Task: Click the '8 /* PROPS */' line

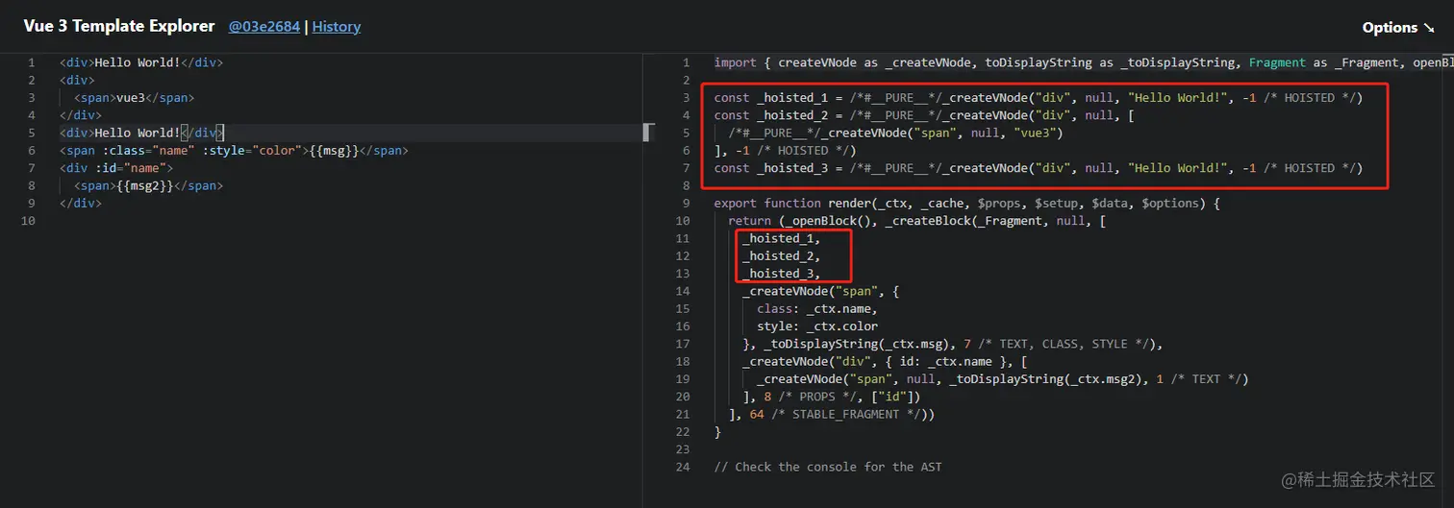Action: tap(831, 397)
